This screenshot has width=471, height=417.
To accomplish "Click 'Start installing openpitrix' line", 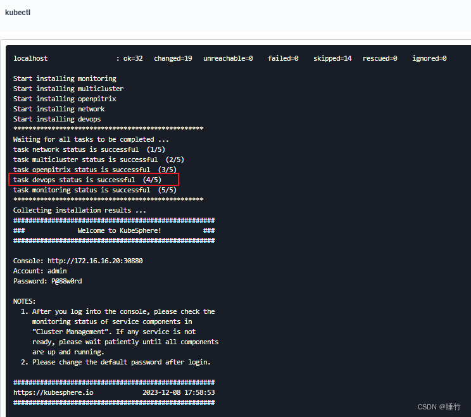I will [65, 99].
